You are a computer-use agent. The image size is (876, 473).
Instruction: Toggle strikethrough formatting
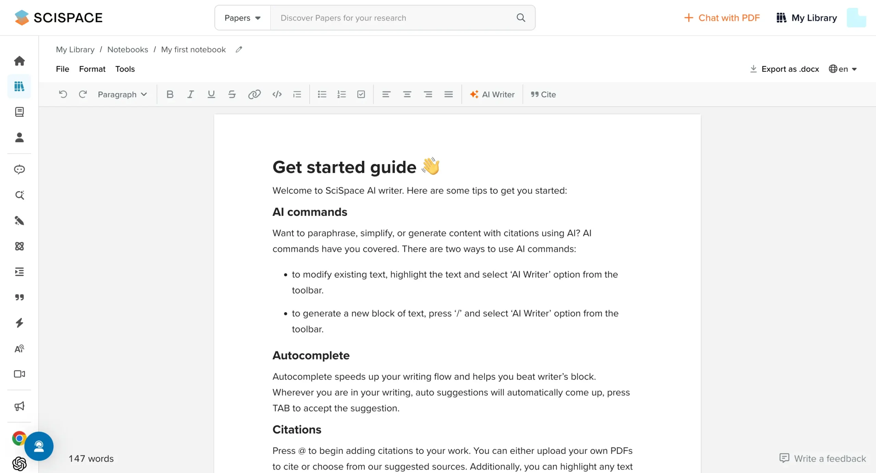point(232,94)
